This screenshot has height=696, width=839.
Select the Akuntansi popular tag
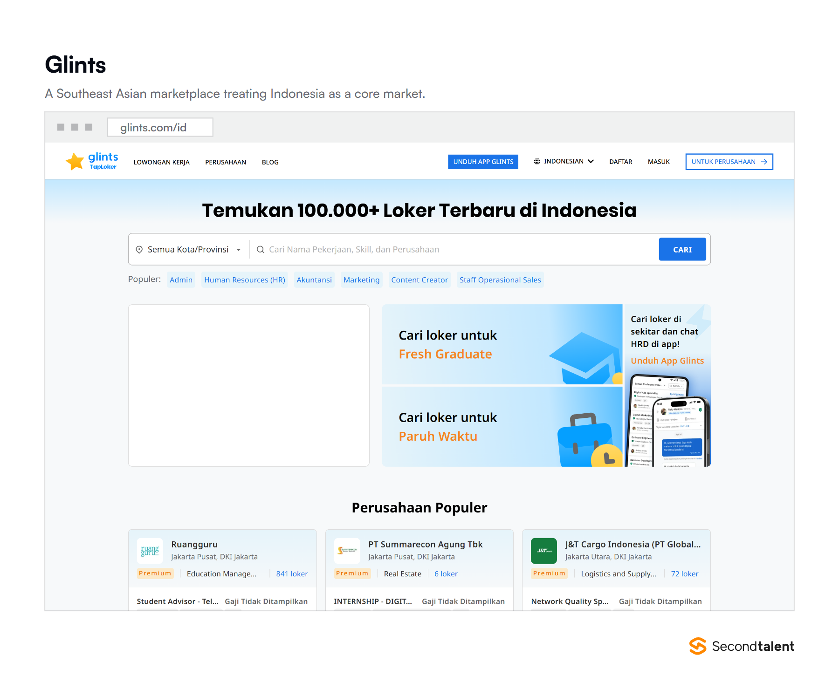point(314,280)
